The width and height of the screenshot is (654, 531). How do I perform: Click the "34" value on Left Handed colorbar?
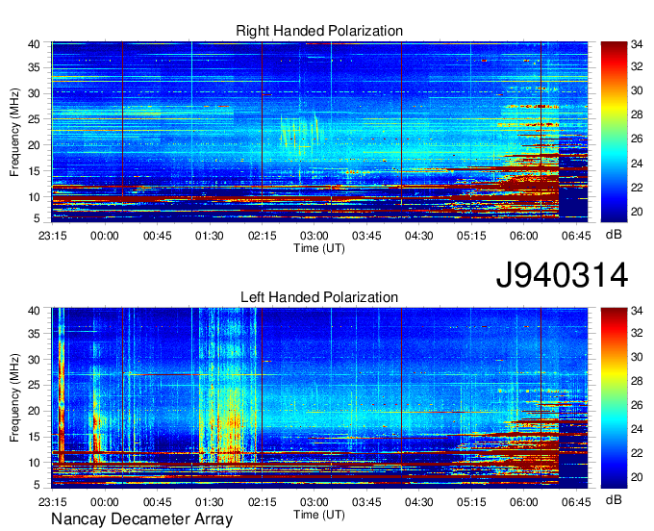pos(637,311)
